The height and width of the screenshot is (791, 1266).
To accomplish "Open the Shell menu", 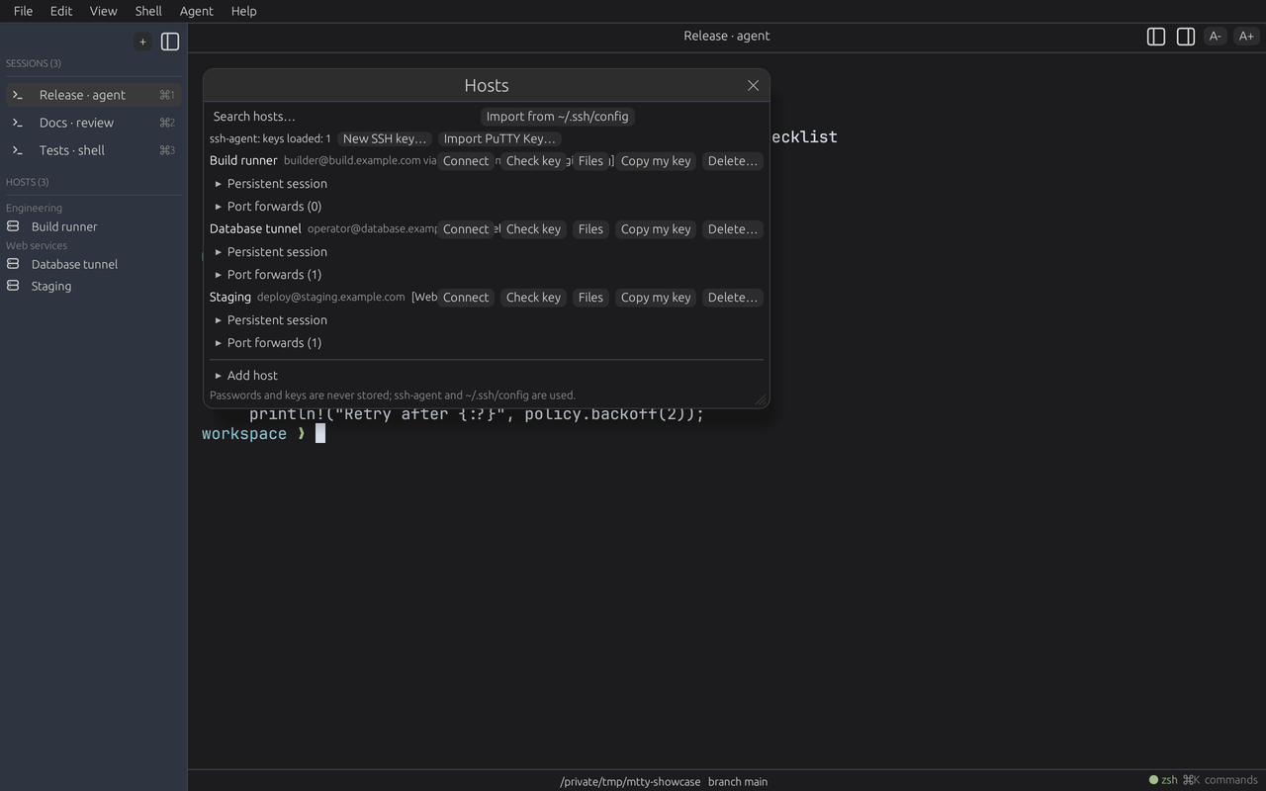I will point(148,11).
